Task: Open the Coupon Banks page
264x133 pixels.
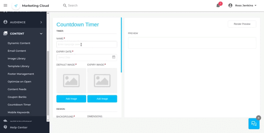Action: tap(17, 97)
